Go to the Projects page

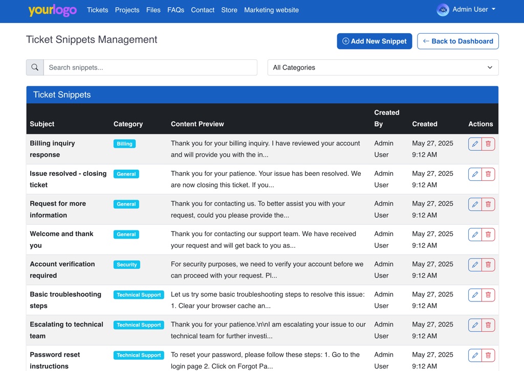click(127, 10)
